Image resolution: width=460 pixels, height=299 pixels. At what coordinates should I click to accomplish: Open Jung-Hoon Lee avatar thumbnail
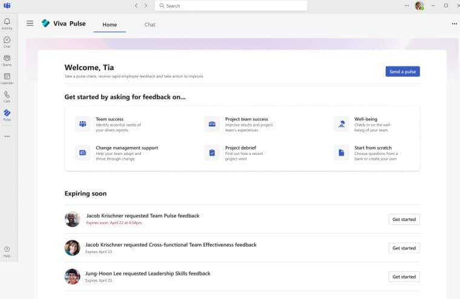(72, 277)
